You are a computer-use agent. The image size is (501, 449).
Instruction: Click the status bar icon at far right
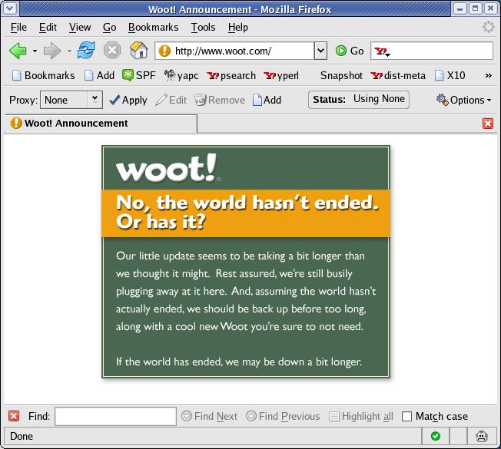tap(481, 436)
